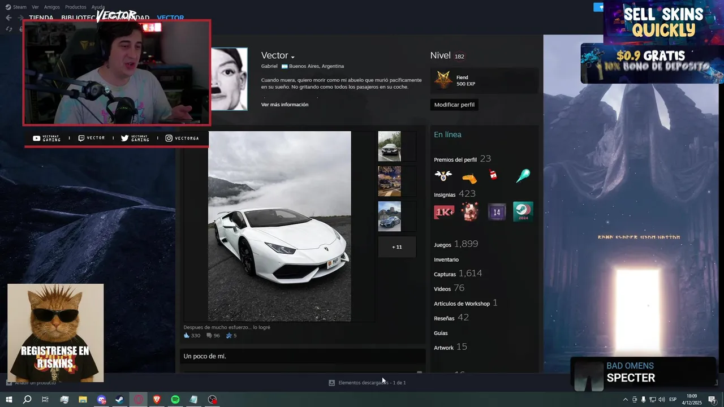724x407 pixels.
Task: Open the pink character badge
Action: (x=471, y=212)
